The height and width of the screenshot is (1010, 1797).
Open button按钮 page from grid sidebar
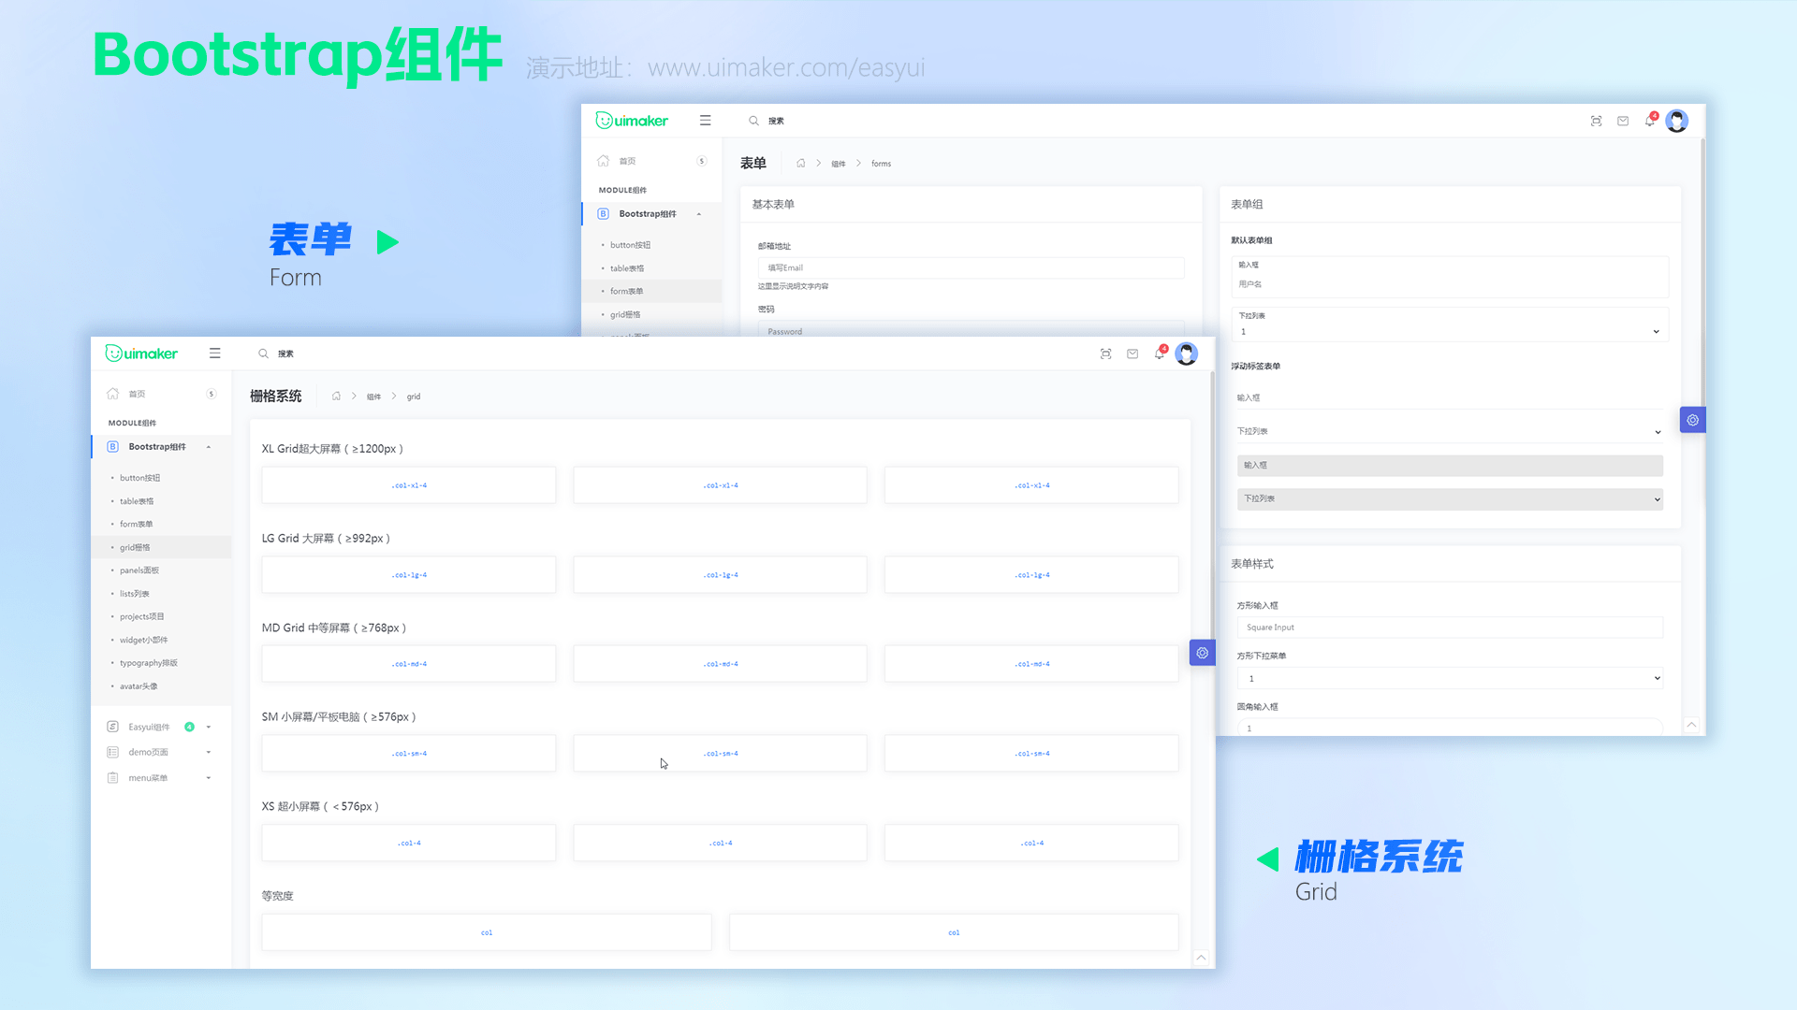[139, 478]
